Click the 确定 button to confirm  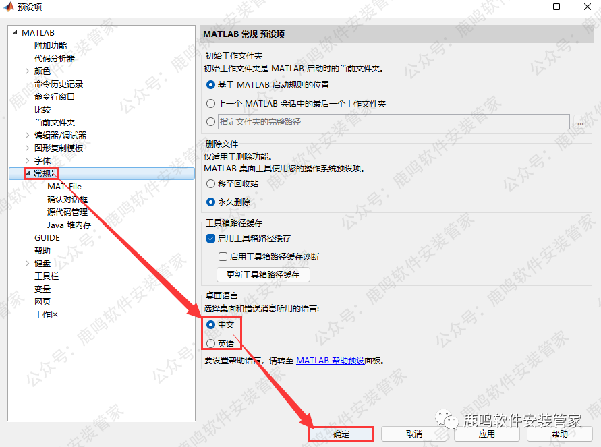click(x=341, y=434)
